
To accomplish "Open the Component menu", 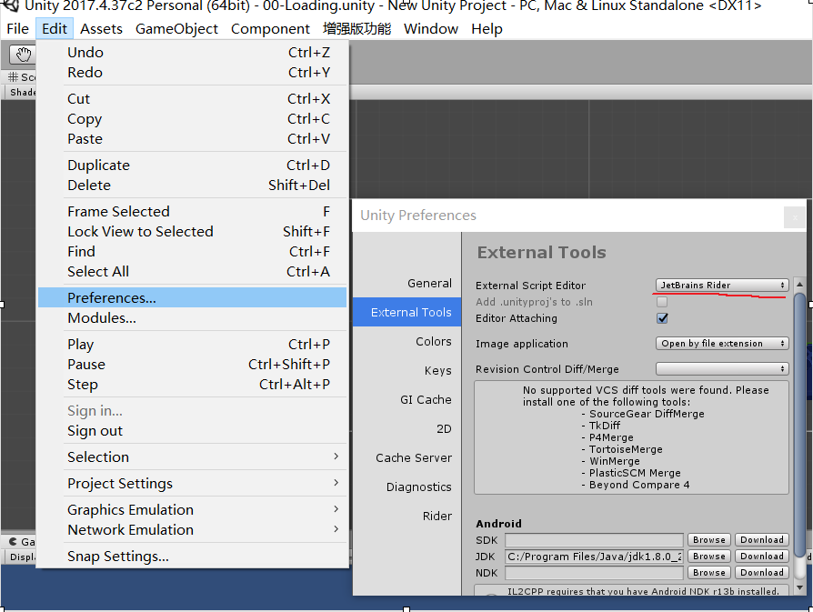I will pos(270,28).
